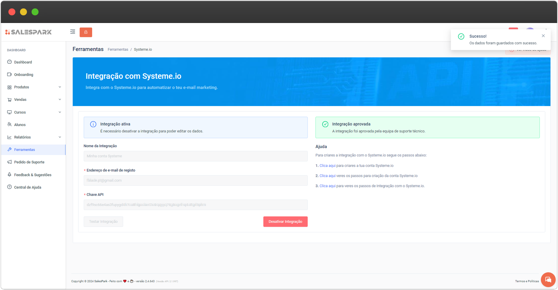The image size is (558, 290).
Task: Go to Onboarding in sidebar
Action: 24,75
